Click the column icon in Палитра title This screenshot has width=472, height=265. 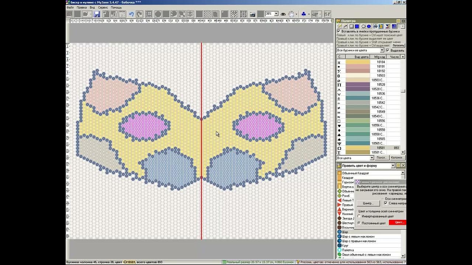pyautogui.click(x=398, y=21)
